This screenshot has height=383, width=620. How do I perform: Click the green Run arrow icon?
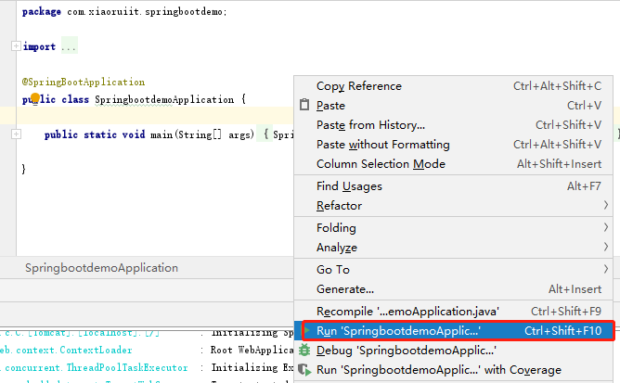point(307,330)
